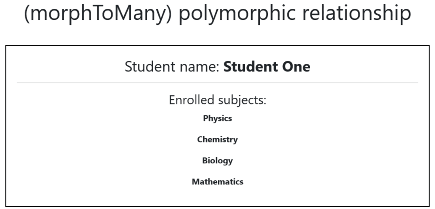Click the top border of the student card
Screen dimensions: 435x209
[x=217, y=46]
